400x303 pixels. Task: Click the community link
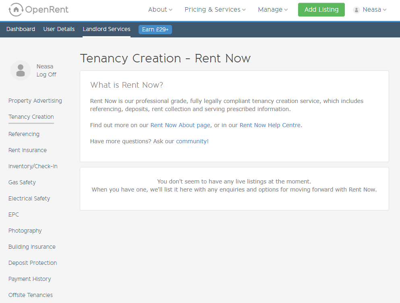[x=191, y=141]
